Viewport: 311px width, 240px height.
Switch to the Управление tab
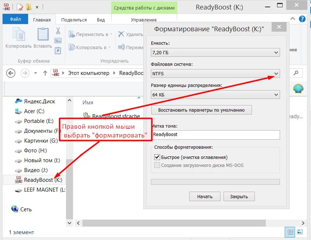pyautogui.click(x=144, y=20)
